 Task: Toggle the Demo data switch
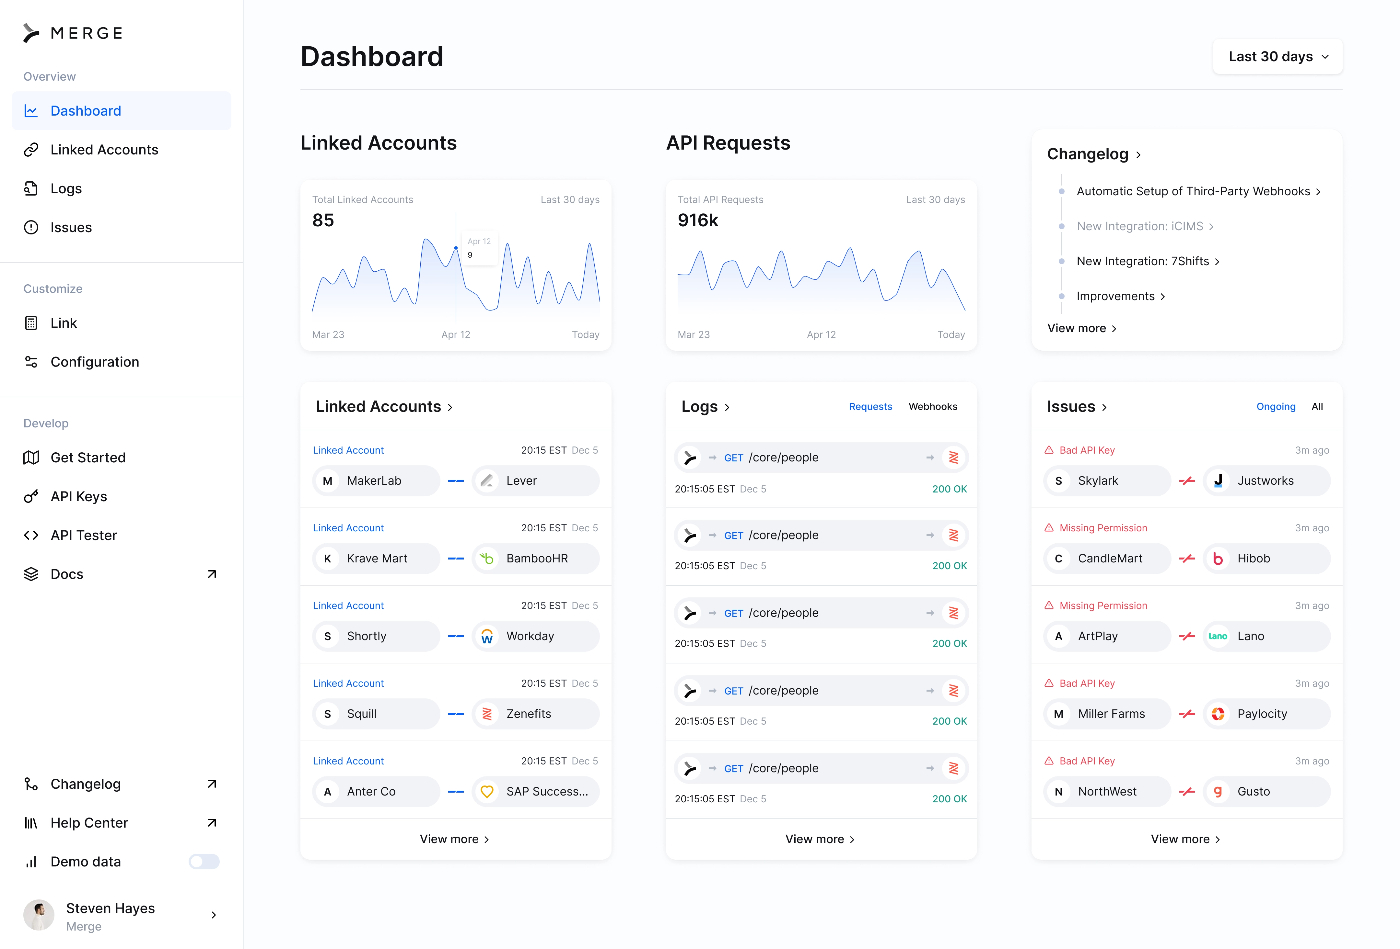204,862
